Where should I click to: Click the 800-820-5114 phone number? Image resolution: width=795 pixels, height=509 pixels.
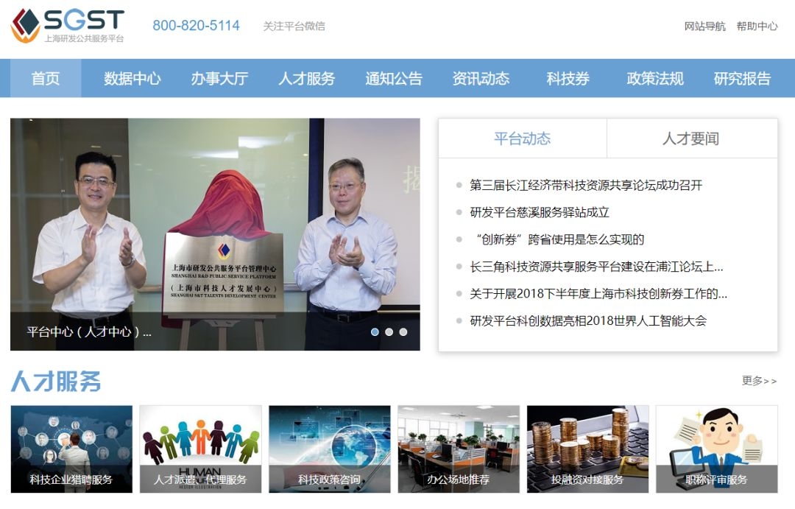[197, 25]
